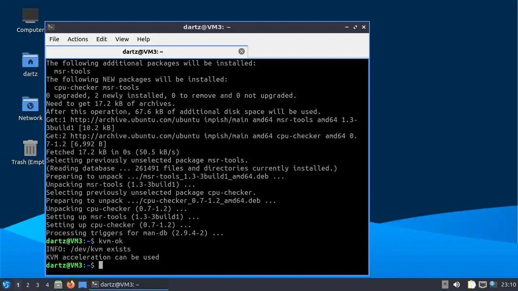Click the terminal window title 'dartz@VM3: ~'
The width and height of the screenshot is (518, 291).
coord(207,27)
